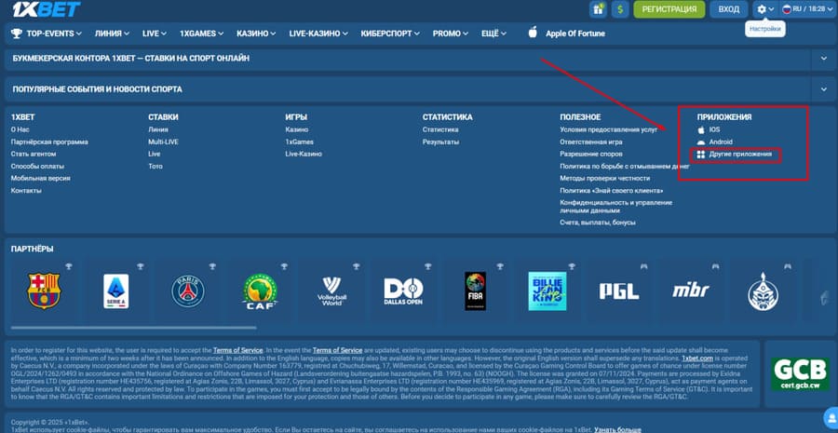Screen dimensions: 838x433
Task: Open the gift bonus icon
Action: (x=598, y=9)
